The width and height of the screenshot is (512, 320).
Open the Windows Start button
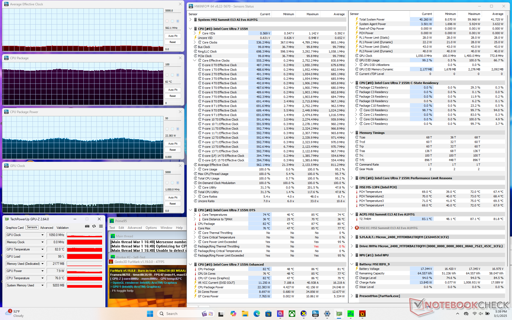150,314
